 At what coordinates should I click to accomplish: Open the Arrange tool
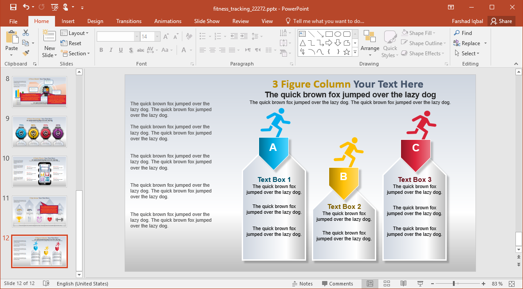click(x=370, y=43)
